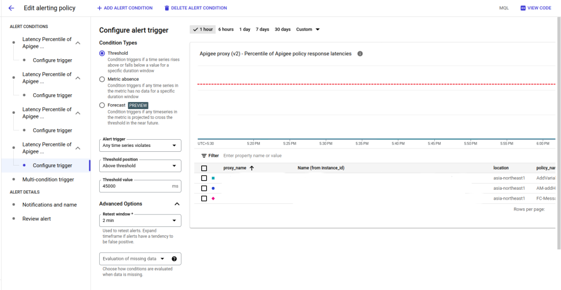Viewport: 561px width, 290px height.
Task: Tick the checkbox of the AM-addH row
Action: [x=204, y=188]
